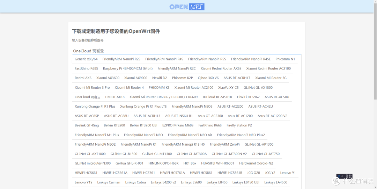This screenshot has height=189, width=377.
Task: Choose FriendlyARM NanoPi NEO3
Action: pos(192,107)
